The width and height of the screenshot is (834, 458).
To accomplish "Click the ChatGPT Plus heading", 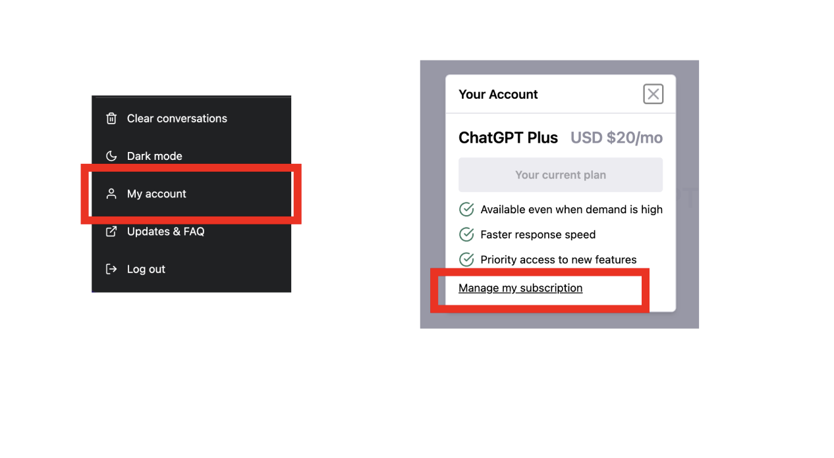I will (507, 138).
